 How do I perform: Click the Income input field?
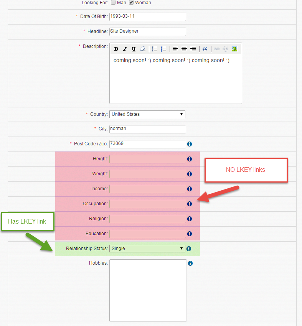pos(148,189)
